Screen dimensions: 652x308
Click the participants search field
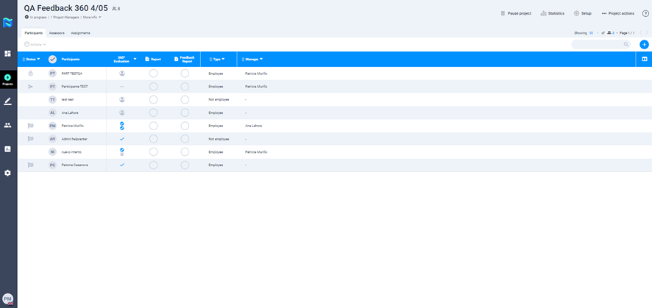pyautogui.click(x=600, y=44)
